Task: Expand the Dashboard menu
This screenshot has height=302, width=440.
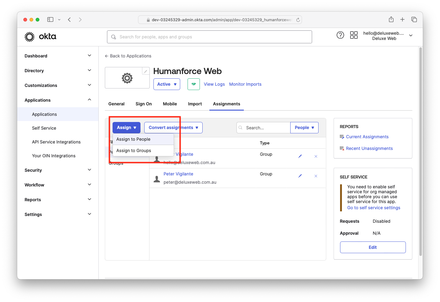Action: [x=89, y=56]
